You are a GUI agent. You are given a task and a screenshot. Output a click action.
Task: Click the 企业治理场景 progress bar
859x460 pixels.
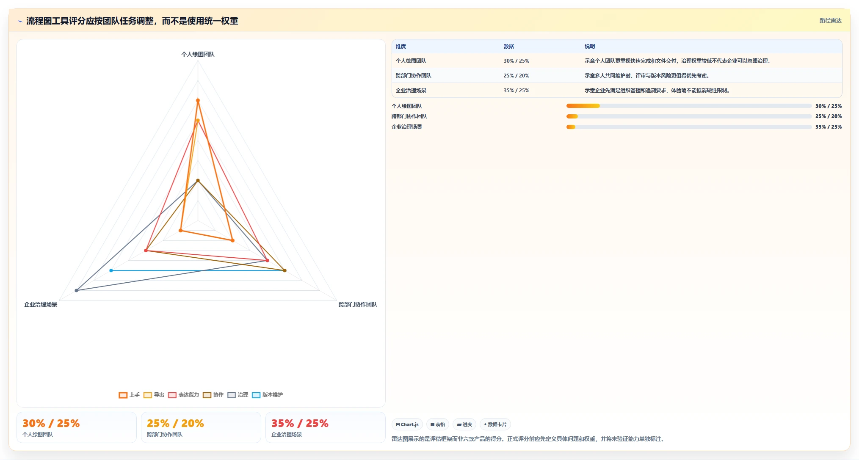689,127
